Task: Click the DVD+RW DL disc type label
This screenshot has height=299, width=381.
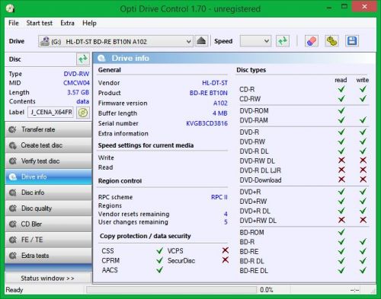Action: coord(258,221)
